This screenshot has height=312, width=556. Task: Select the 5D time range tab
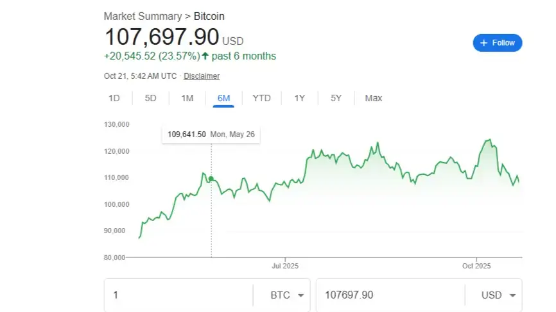[x=150, y=98]
